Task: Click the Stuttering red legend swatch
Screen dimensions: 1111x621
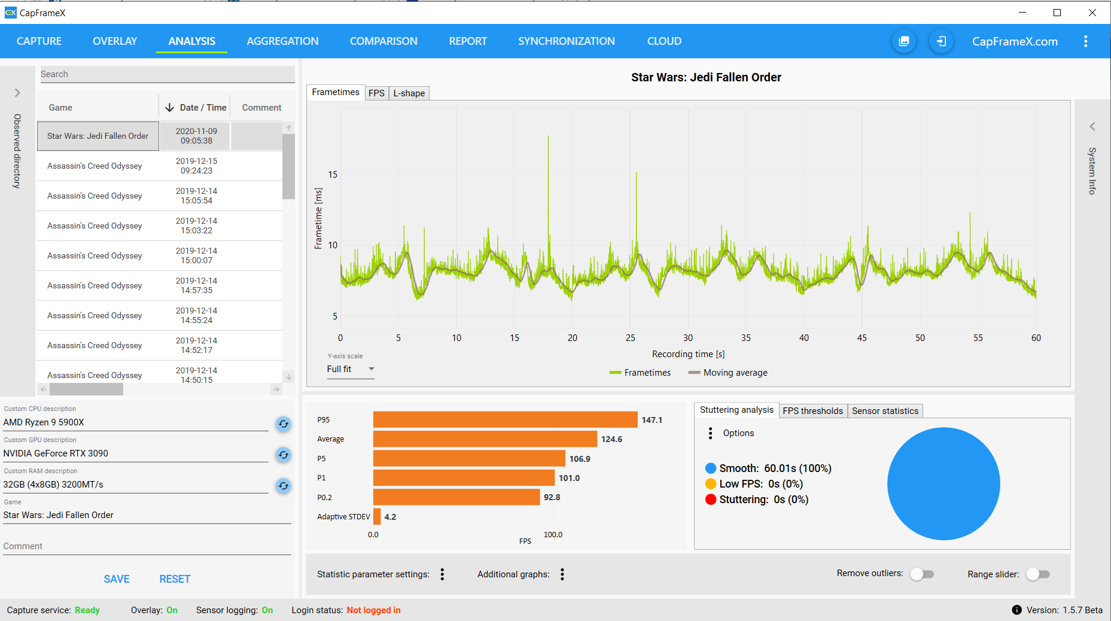Action: pyautogui.click(x=711, y=500)
